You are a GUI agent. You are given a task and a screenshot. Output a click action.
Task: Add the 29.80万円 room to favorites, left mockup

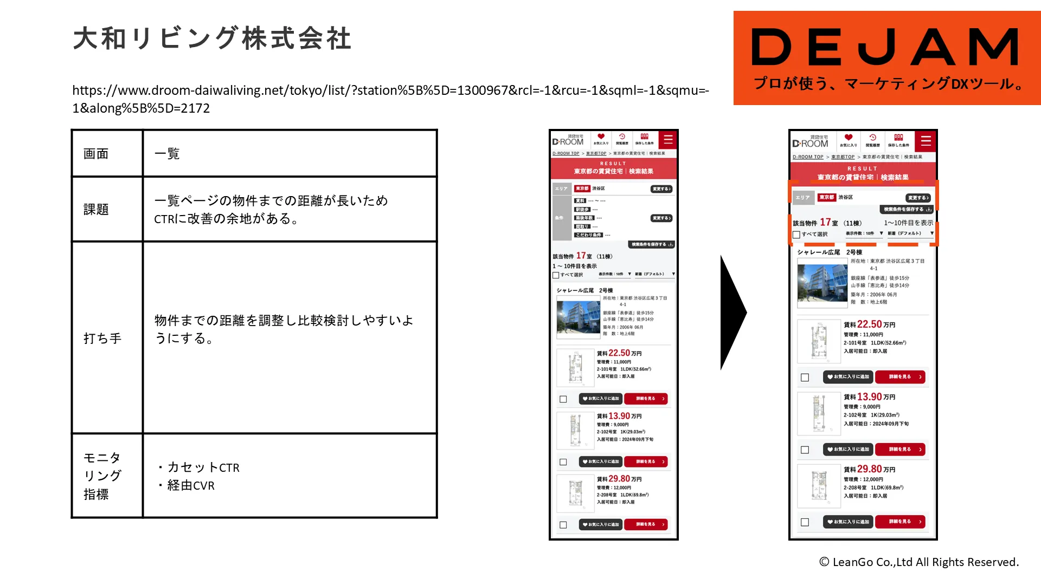pos(600,524)
